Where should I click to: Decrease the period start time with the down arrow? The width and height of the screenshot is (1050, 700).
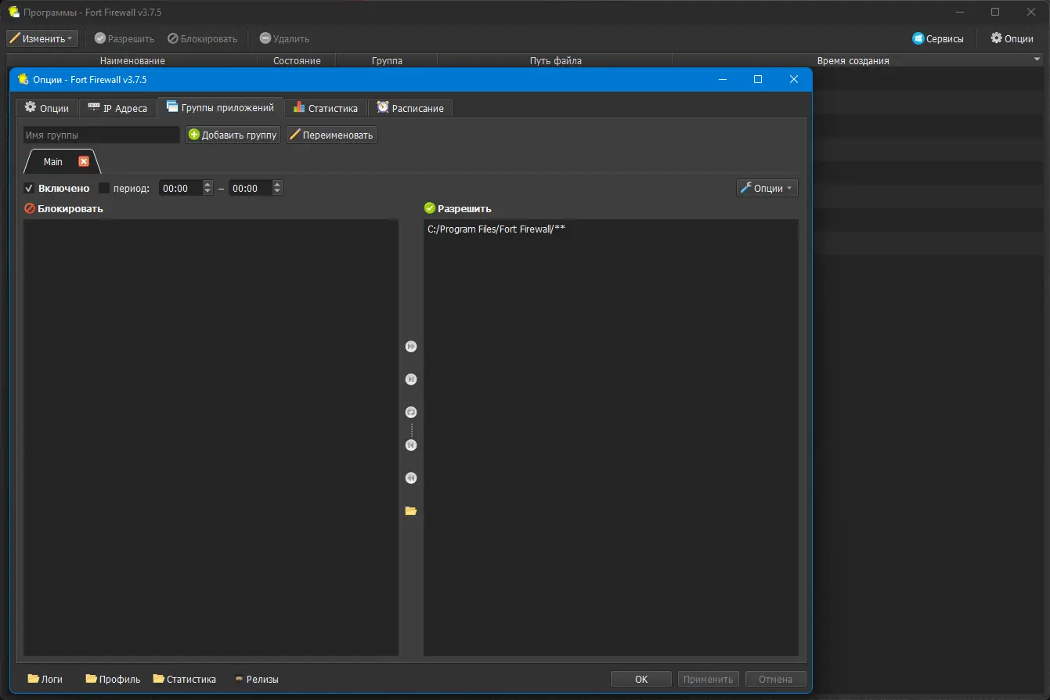[x=207, y=192]
